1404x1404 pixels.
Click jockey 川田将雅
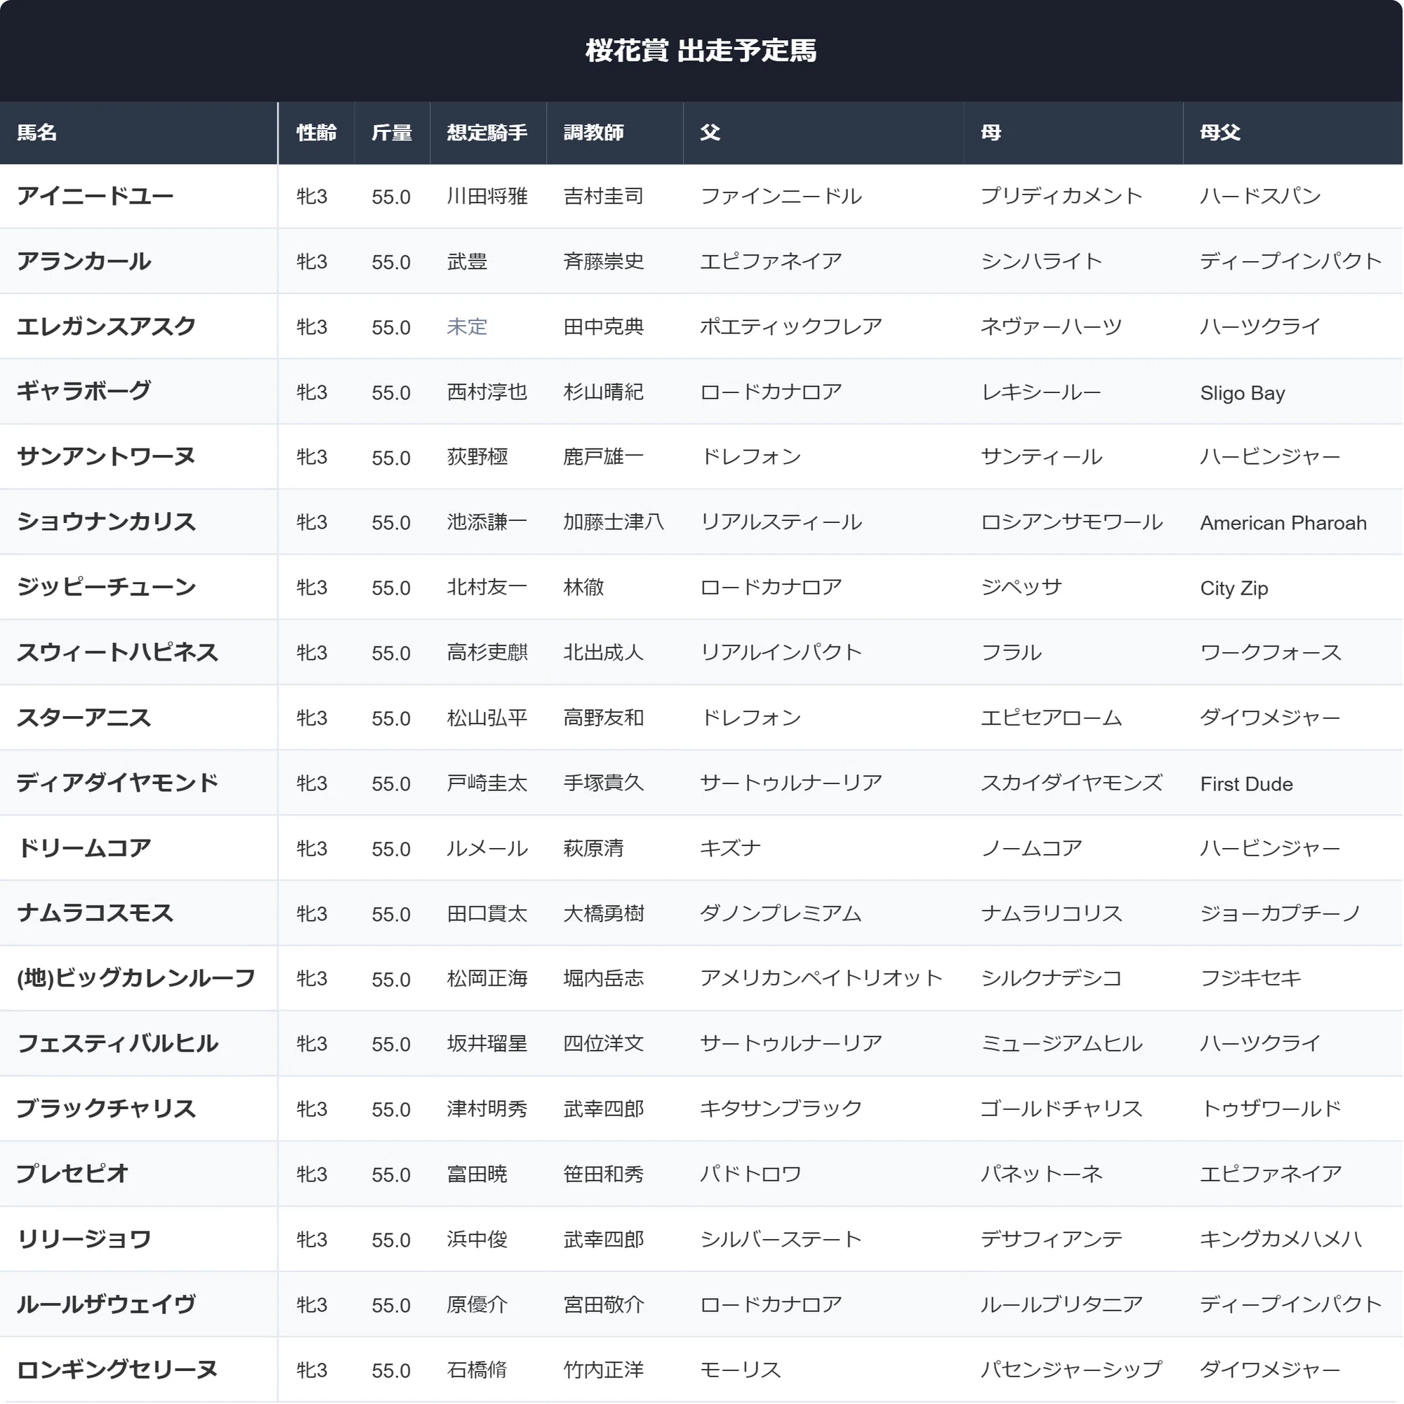(488, 197)
